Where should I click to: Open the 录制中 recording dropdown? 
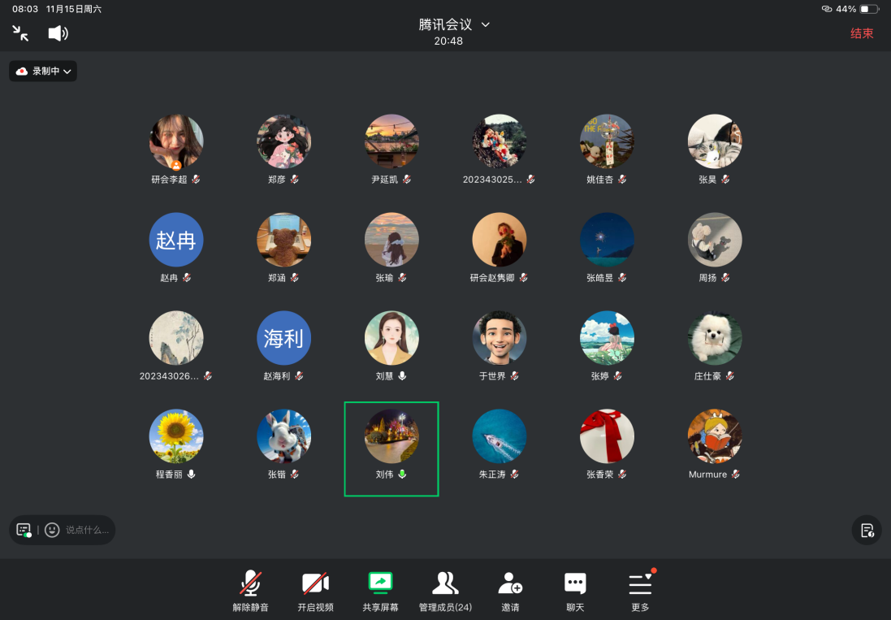tap(44, 72)
